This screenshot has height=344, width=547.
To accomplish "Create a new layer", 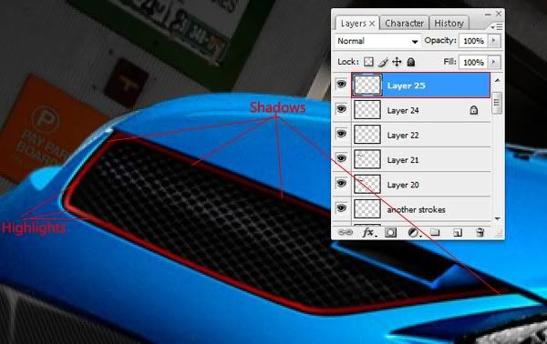I will pyautogui.click(x=458, y=233).
